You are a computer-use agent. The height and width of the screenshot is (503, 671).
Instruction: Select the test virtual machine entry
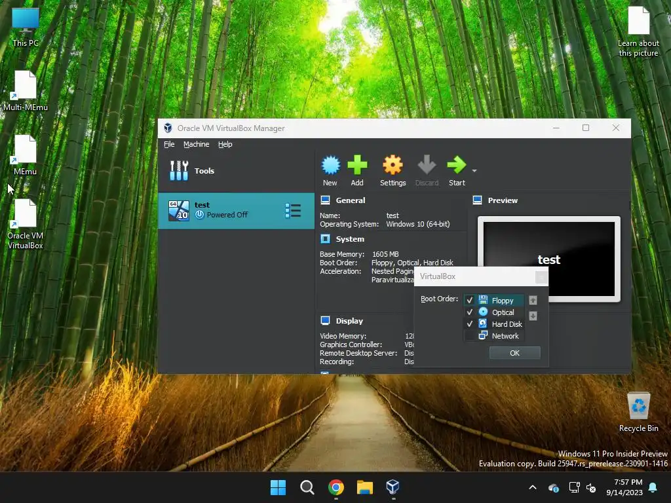coord(236,210)
